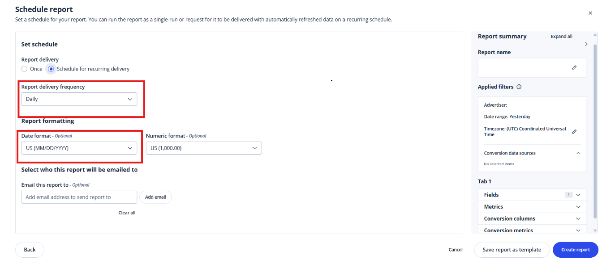The height and width of the screenshot is (268, 602).
Task: Focus the email address input field
Action: click(x=79, y=197)
